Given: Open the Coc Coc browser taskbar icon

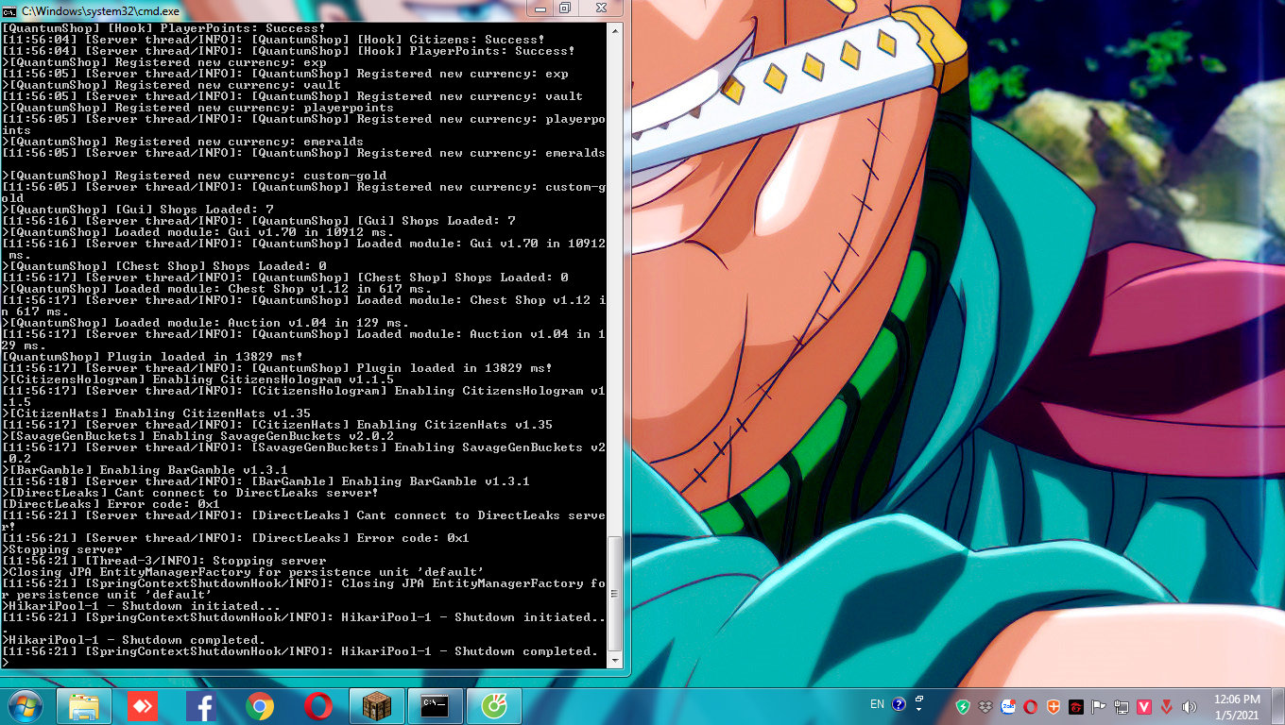Looking at the screenshot, I should (x=494, y=706).
